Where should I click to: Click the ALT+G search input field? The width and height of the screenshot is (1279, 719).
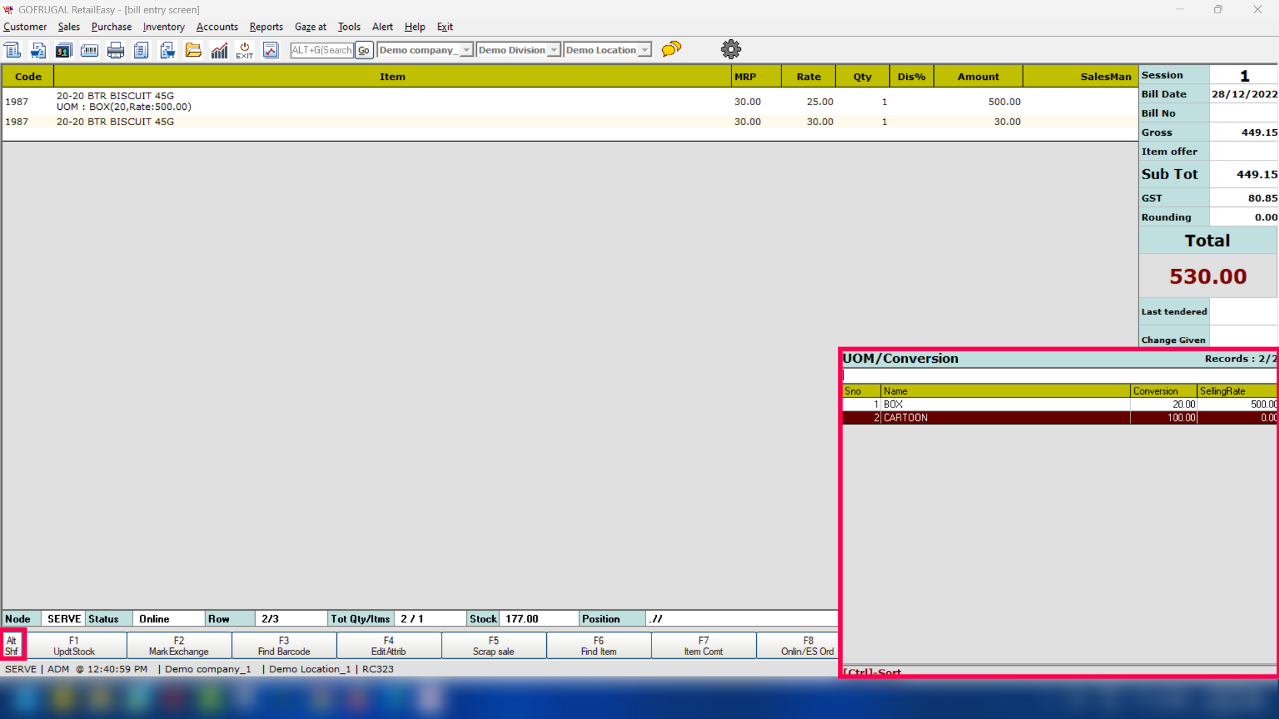click(x=322, y=50)
